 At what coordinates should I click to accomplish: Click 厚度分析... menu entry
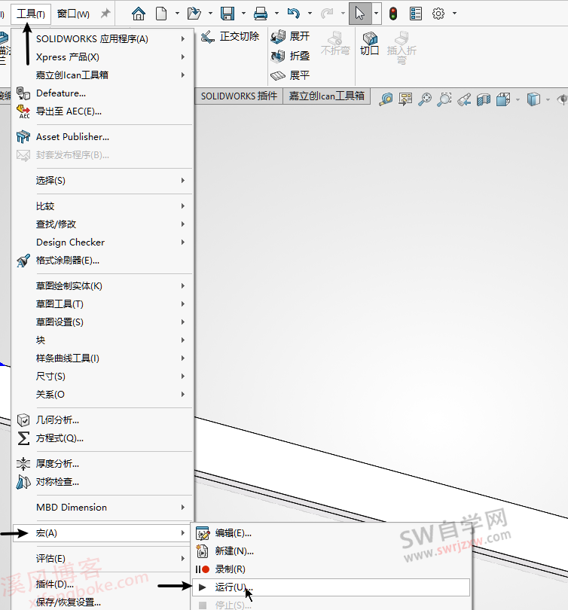(x=103, y=464)
